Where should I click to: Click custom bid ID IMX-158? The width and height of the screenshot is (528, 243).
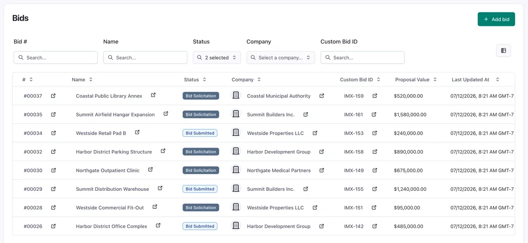tap(354, 152)
